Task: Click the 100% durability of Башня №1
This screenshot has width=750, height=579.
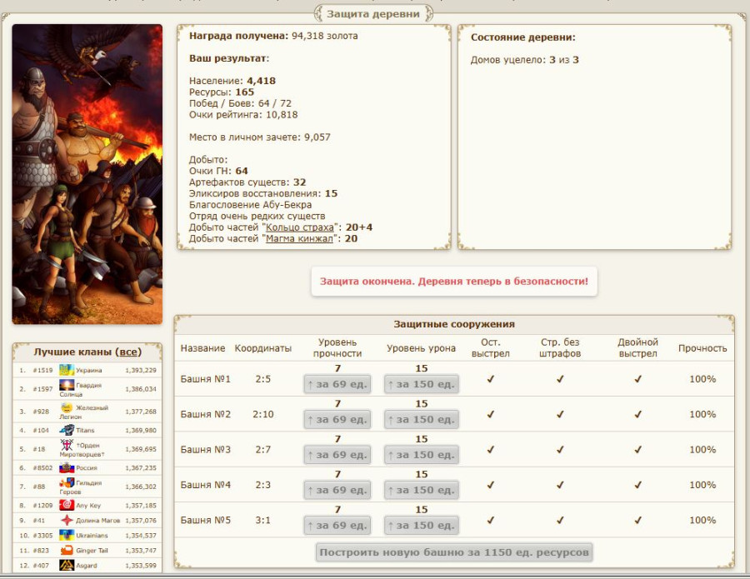Action: (x=702, y=379)
